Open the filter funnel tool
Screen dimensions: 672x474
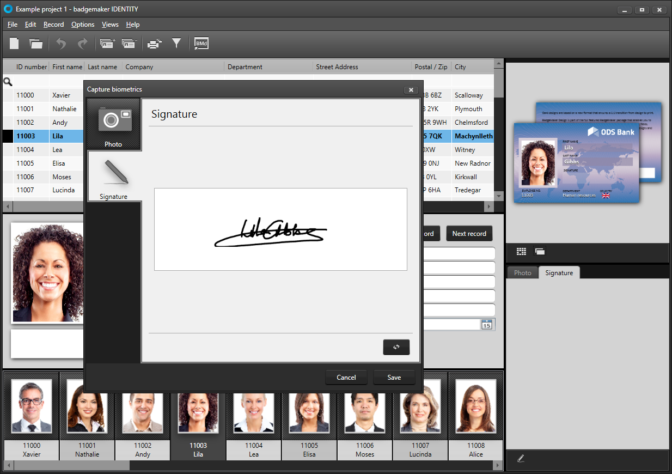click(176, 43)
